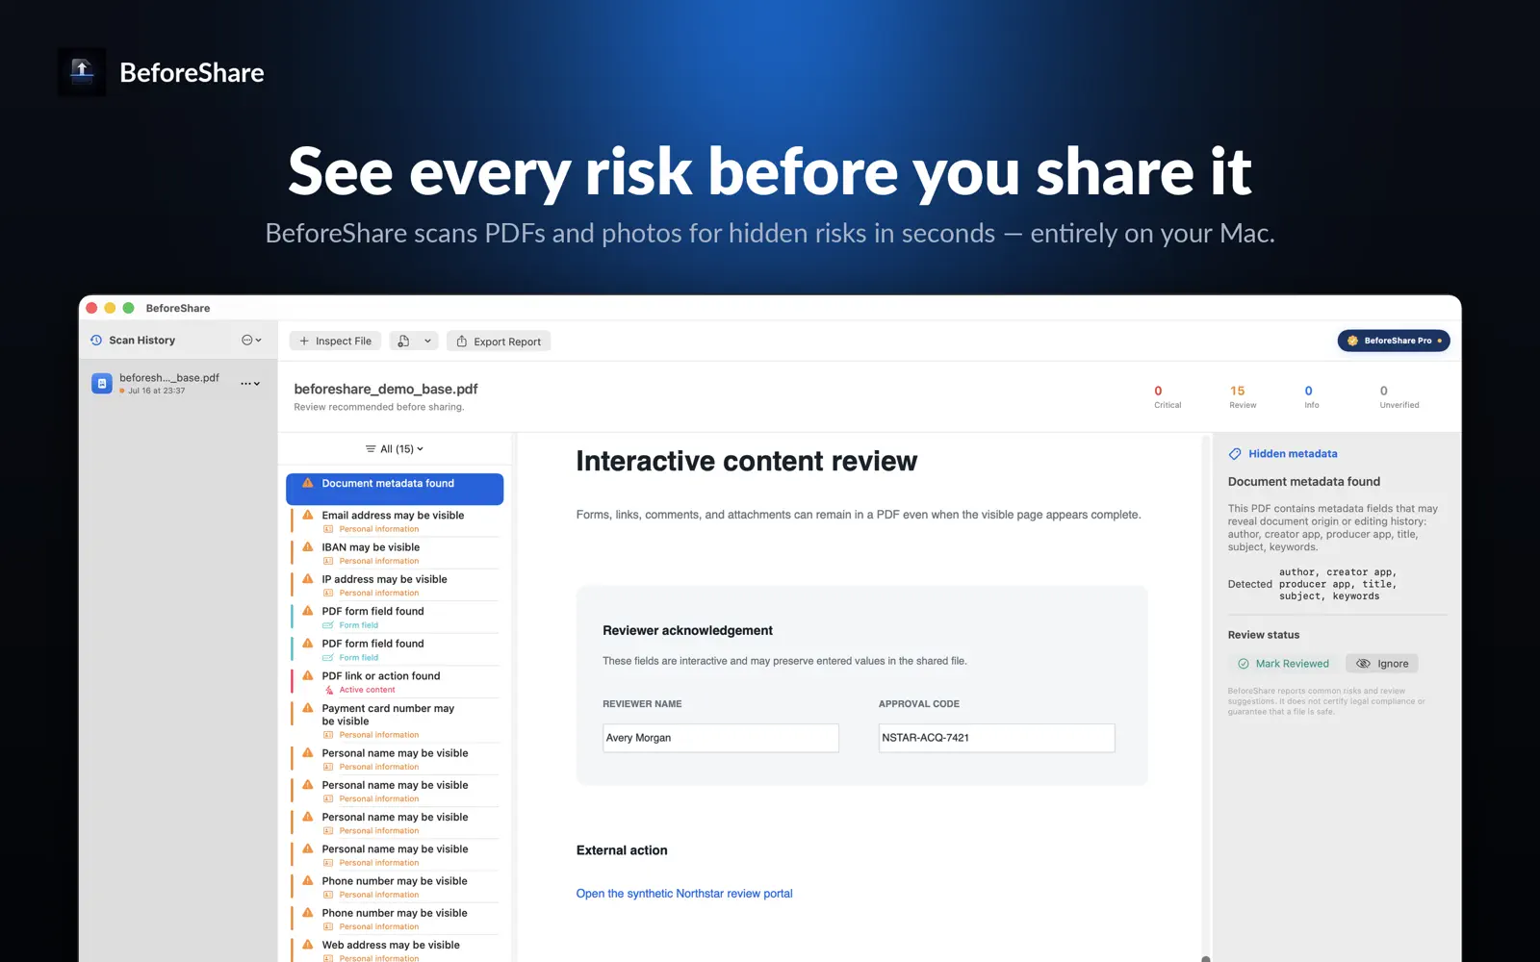
Task: Click the BeforeShare logo icon in the banner
Action: click(x=82, y=72)
